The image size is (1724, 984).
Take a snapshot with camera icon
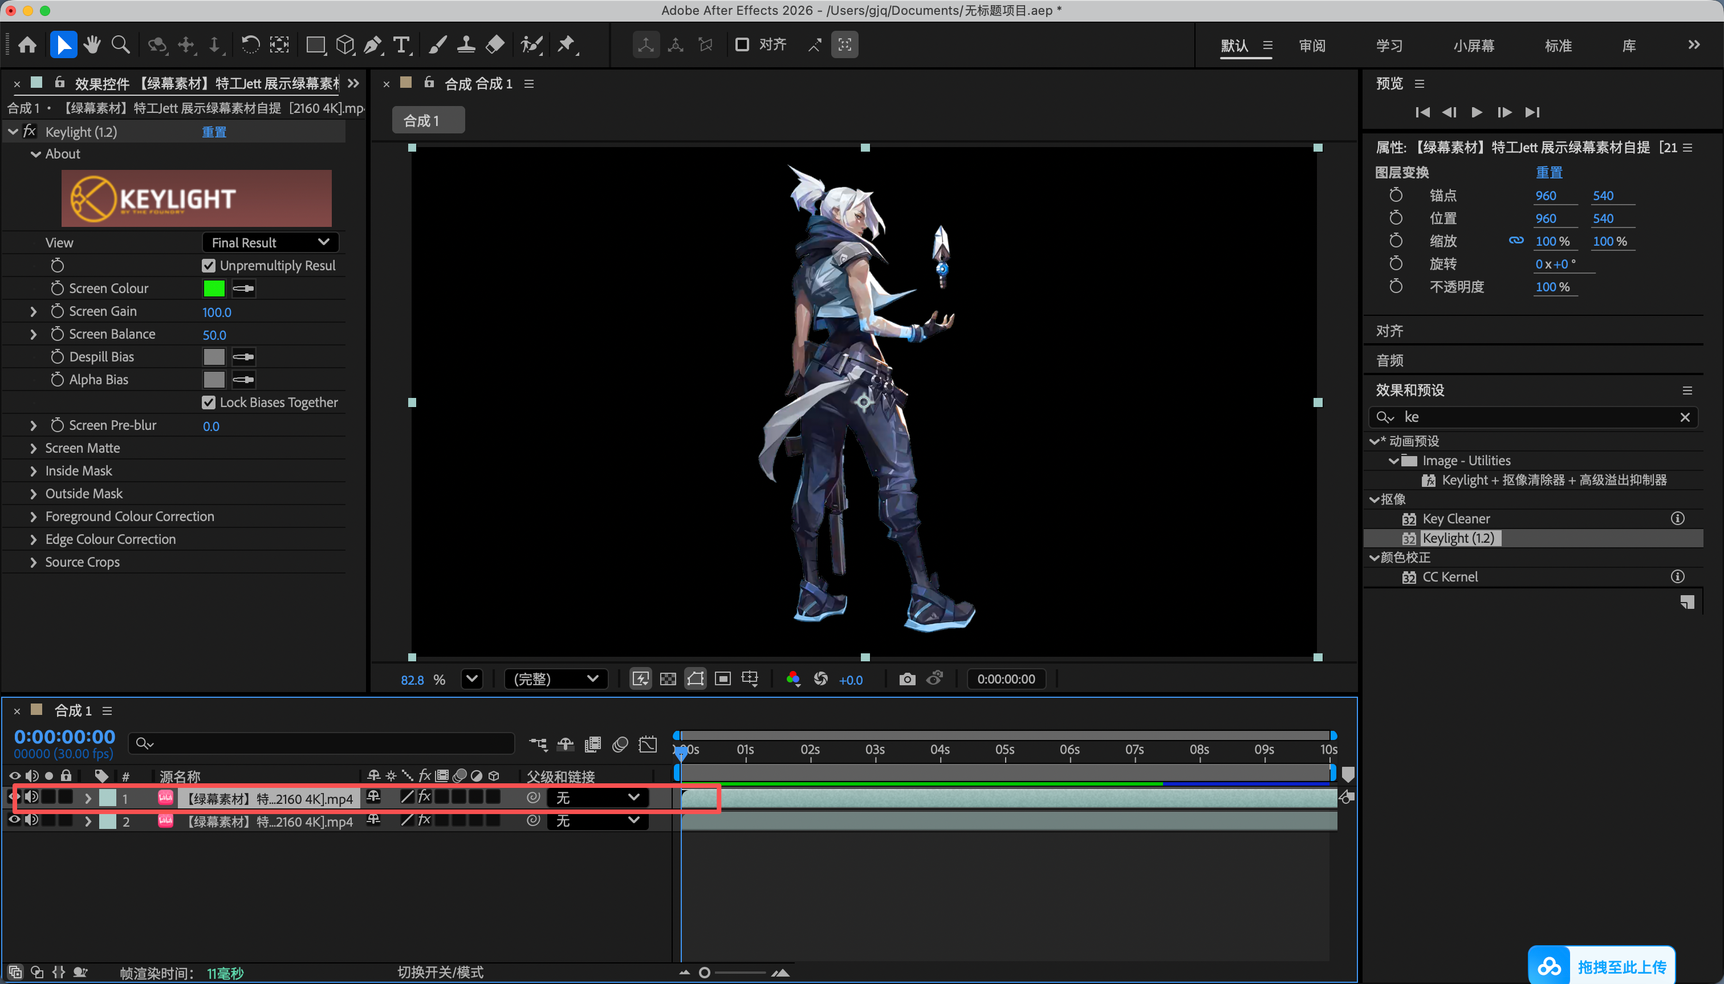coord(907,679)
